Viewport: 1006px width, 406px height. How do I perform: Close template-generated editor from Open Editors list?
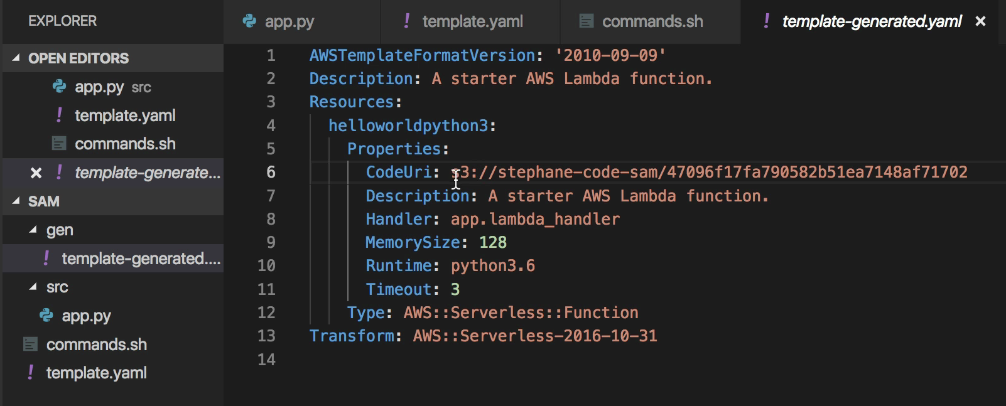36,173
